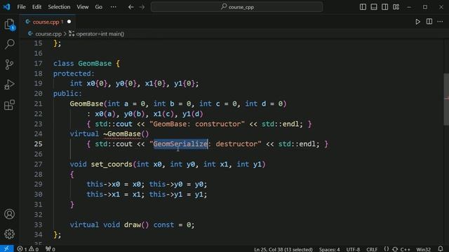The width and height of the screenshot is (449, 252).
Task: Click the unsaved dot on course.cpp tab
Action: coord(69,22)
